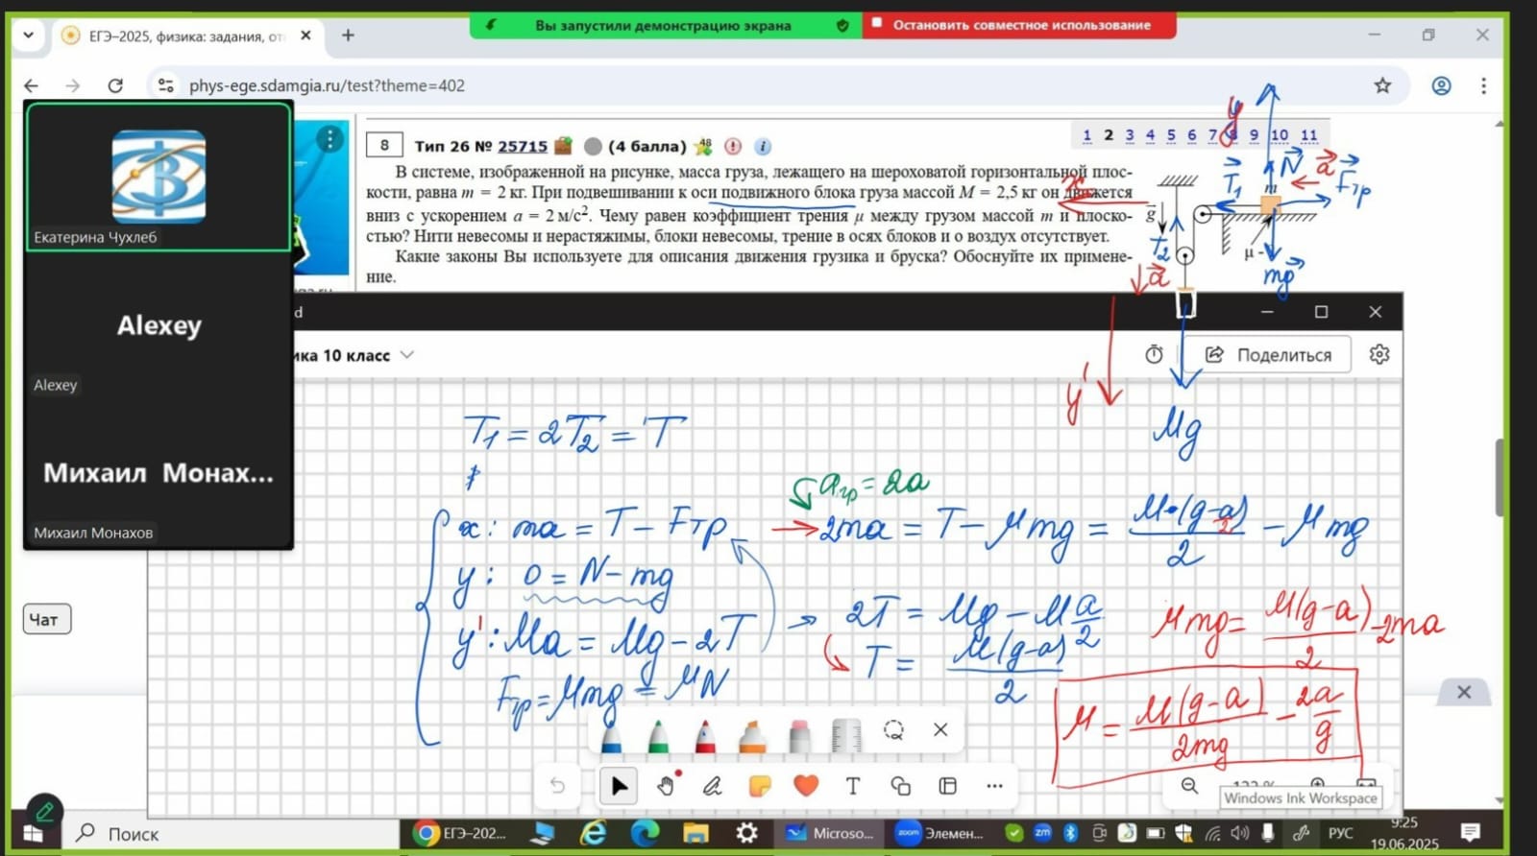This screenshot has width=1537, height=856.
Task: Add a sticky note to whiteboard
Action: (x=759, y=786)
